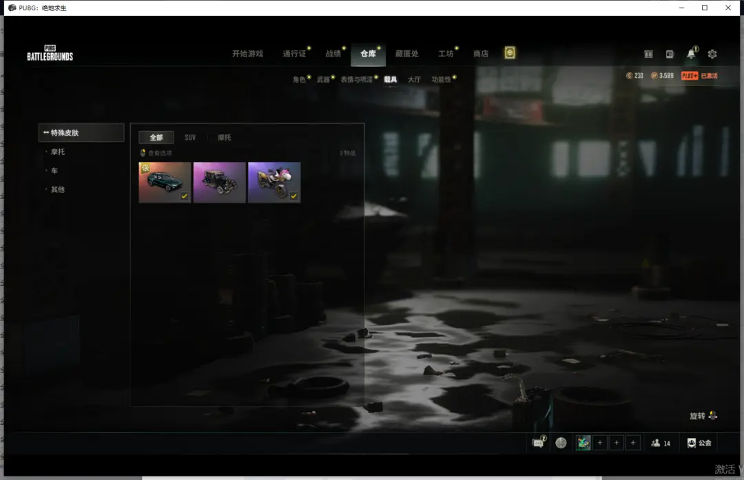Open the settings gear icon
The image size is (744, 480).
coord(712,54)
